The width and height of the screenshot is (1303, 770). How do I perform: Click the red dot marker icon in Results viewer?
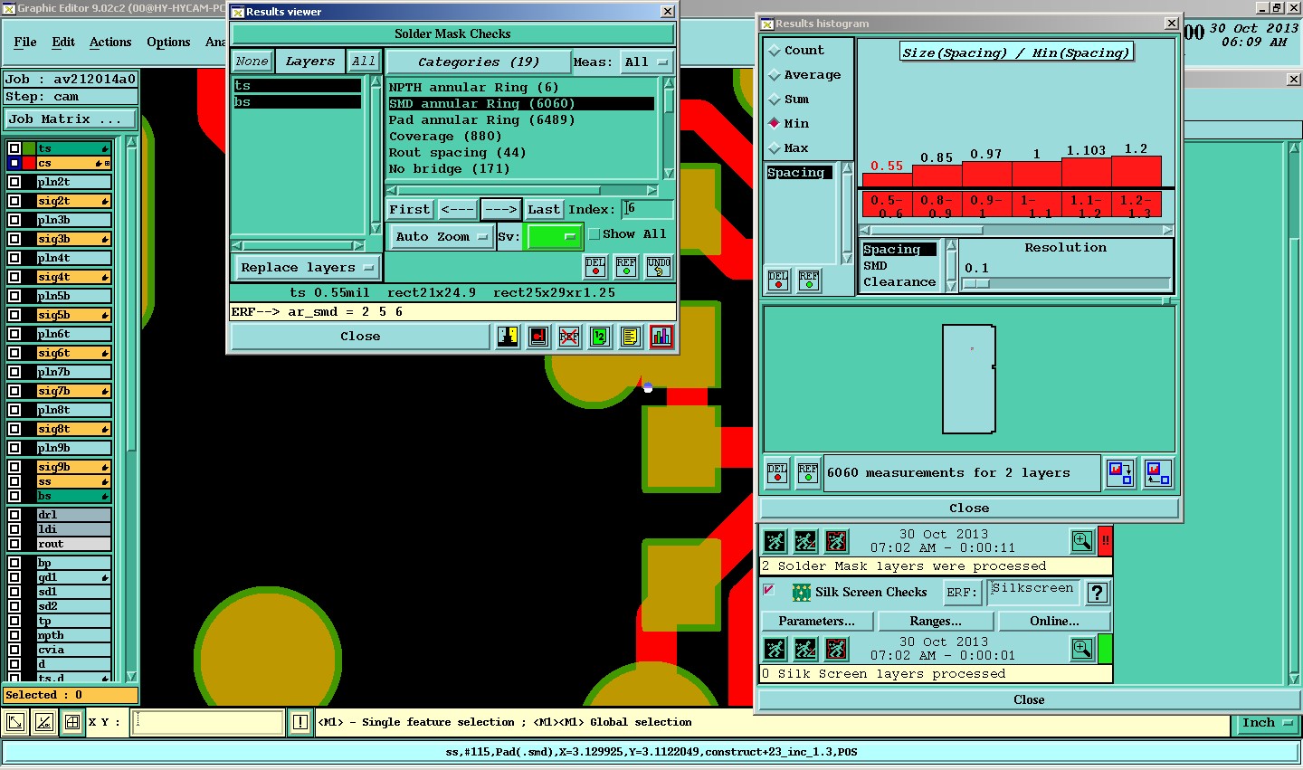coord(538,337)
